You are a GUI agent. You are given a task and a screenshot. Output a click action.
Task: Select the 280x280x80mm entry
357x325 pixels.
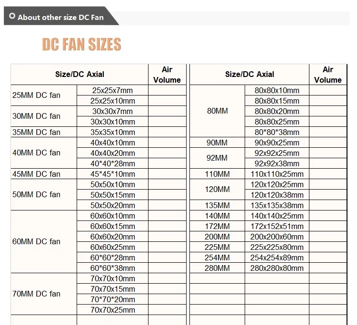[x=277, y=268]
